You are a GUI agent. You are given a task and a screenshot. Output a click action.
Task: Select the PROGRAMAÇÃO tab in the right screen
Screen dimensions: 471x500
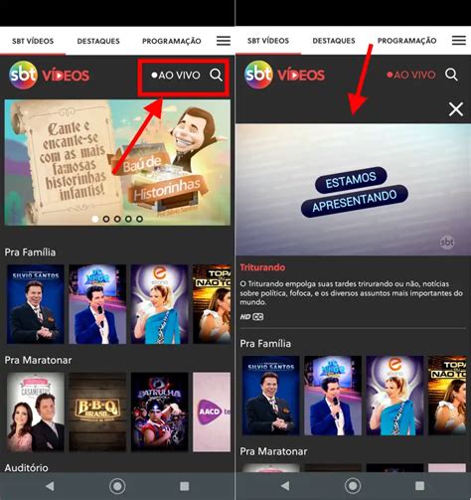[x=407, y=41]
